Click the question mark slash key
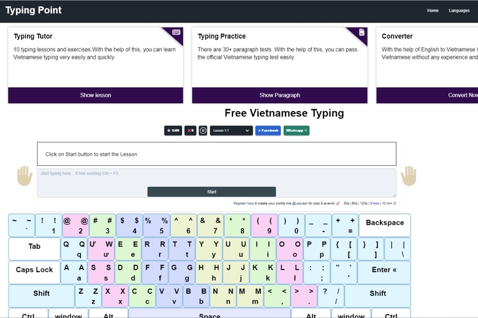The height and width of the screenshot is (318, 478). pyautogui.click(x=331, y=296)
